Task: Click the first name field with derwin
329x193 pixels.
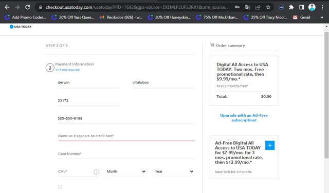Action: (89, 83)
